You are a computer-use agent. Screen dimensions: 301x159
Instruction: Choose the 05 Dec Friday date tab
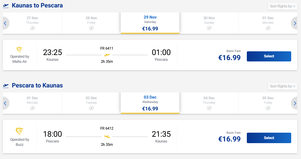point(268,103)
